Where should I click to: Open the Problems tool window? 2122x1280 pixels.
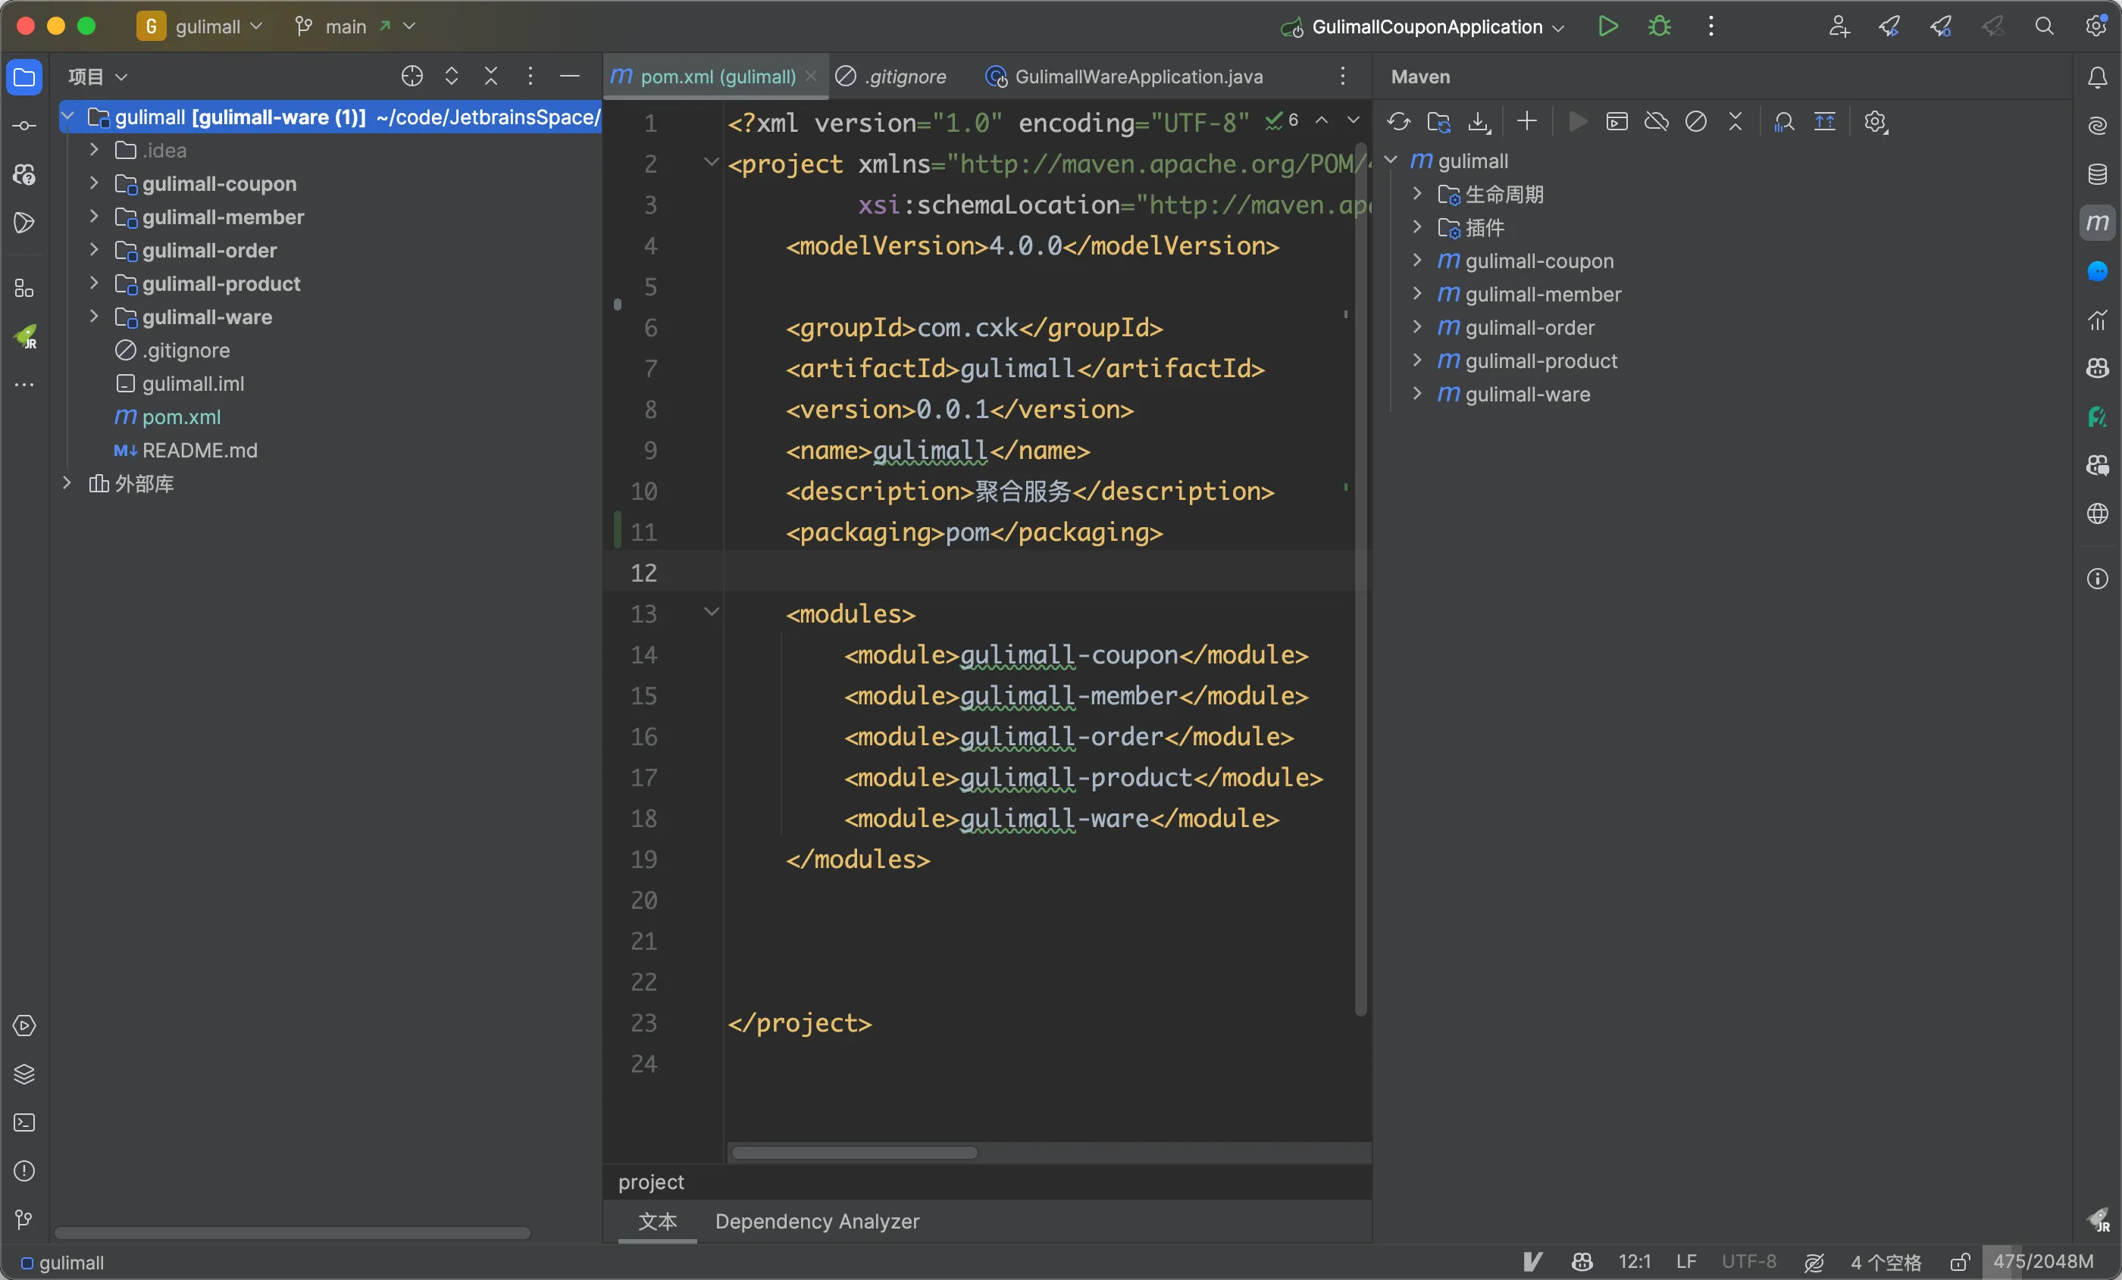tap(24, 1171)
